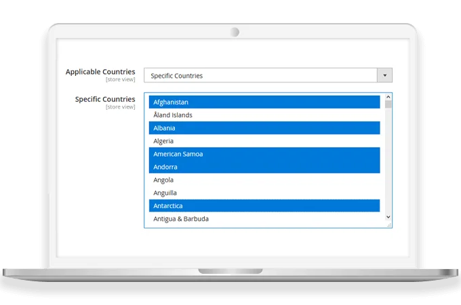This screenshot has width=461, height=305.
Task: Click the country list scrollbar thumb
Action: [x=388, y=104]
